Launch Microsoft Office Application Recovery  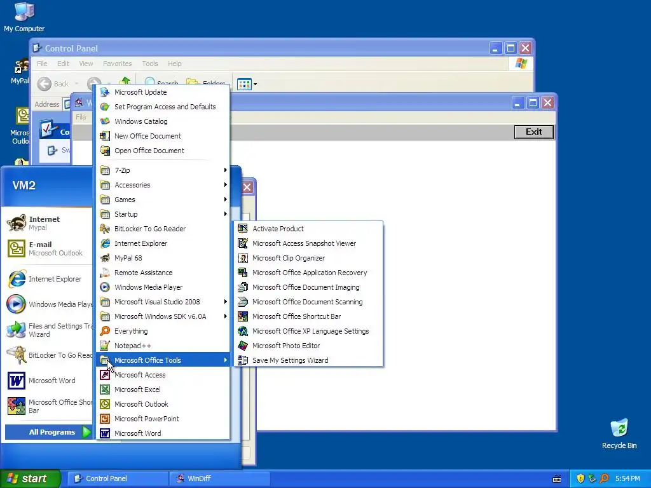(x=308, y=272)
